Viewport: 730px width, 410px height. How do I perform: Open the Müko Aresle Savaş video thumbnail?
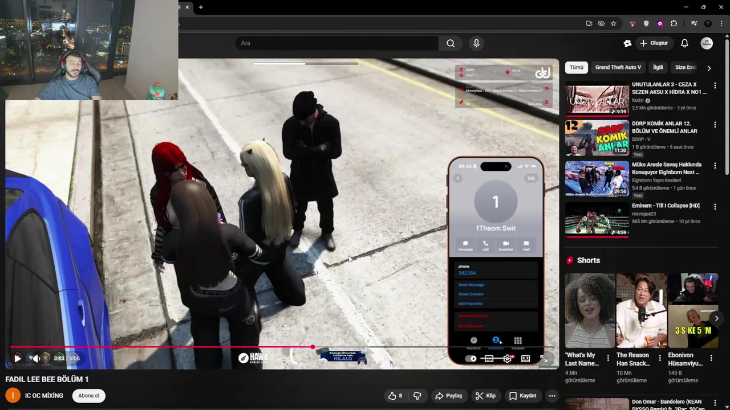pyautogui.click(x=597, y=179)
